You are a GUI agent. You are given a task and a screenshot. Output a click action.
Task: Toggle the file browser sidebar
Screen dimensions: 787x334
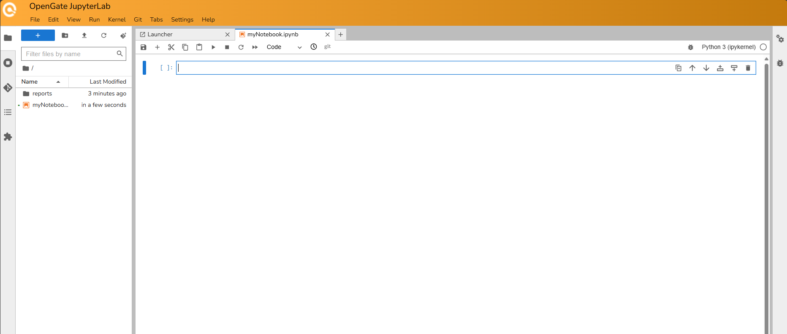tap(8, 38)
